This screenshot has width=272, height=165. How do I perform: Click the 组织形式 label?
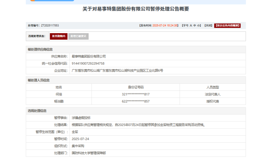point(61,146)
